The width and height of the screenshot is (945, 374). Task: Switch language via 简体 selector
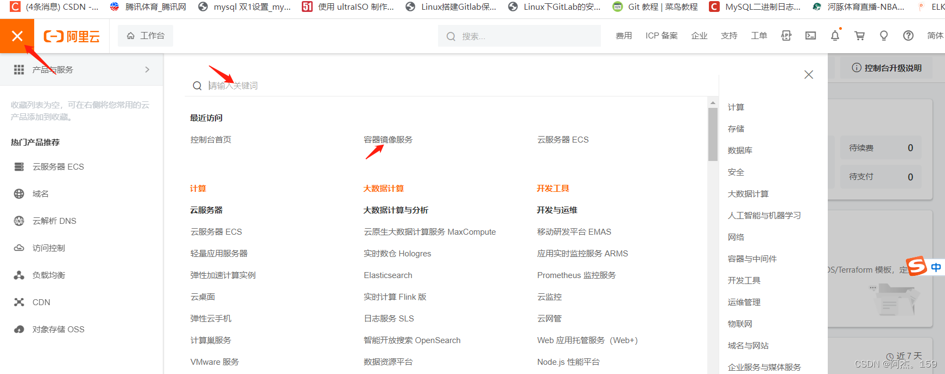[x=935, y=36]
